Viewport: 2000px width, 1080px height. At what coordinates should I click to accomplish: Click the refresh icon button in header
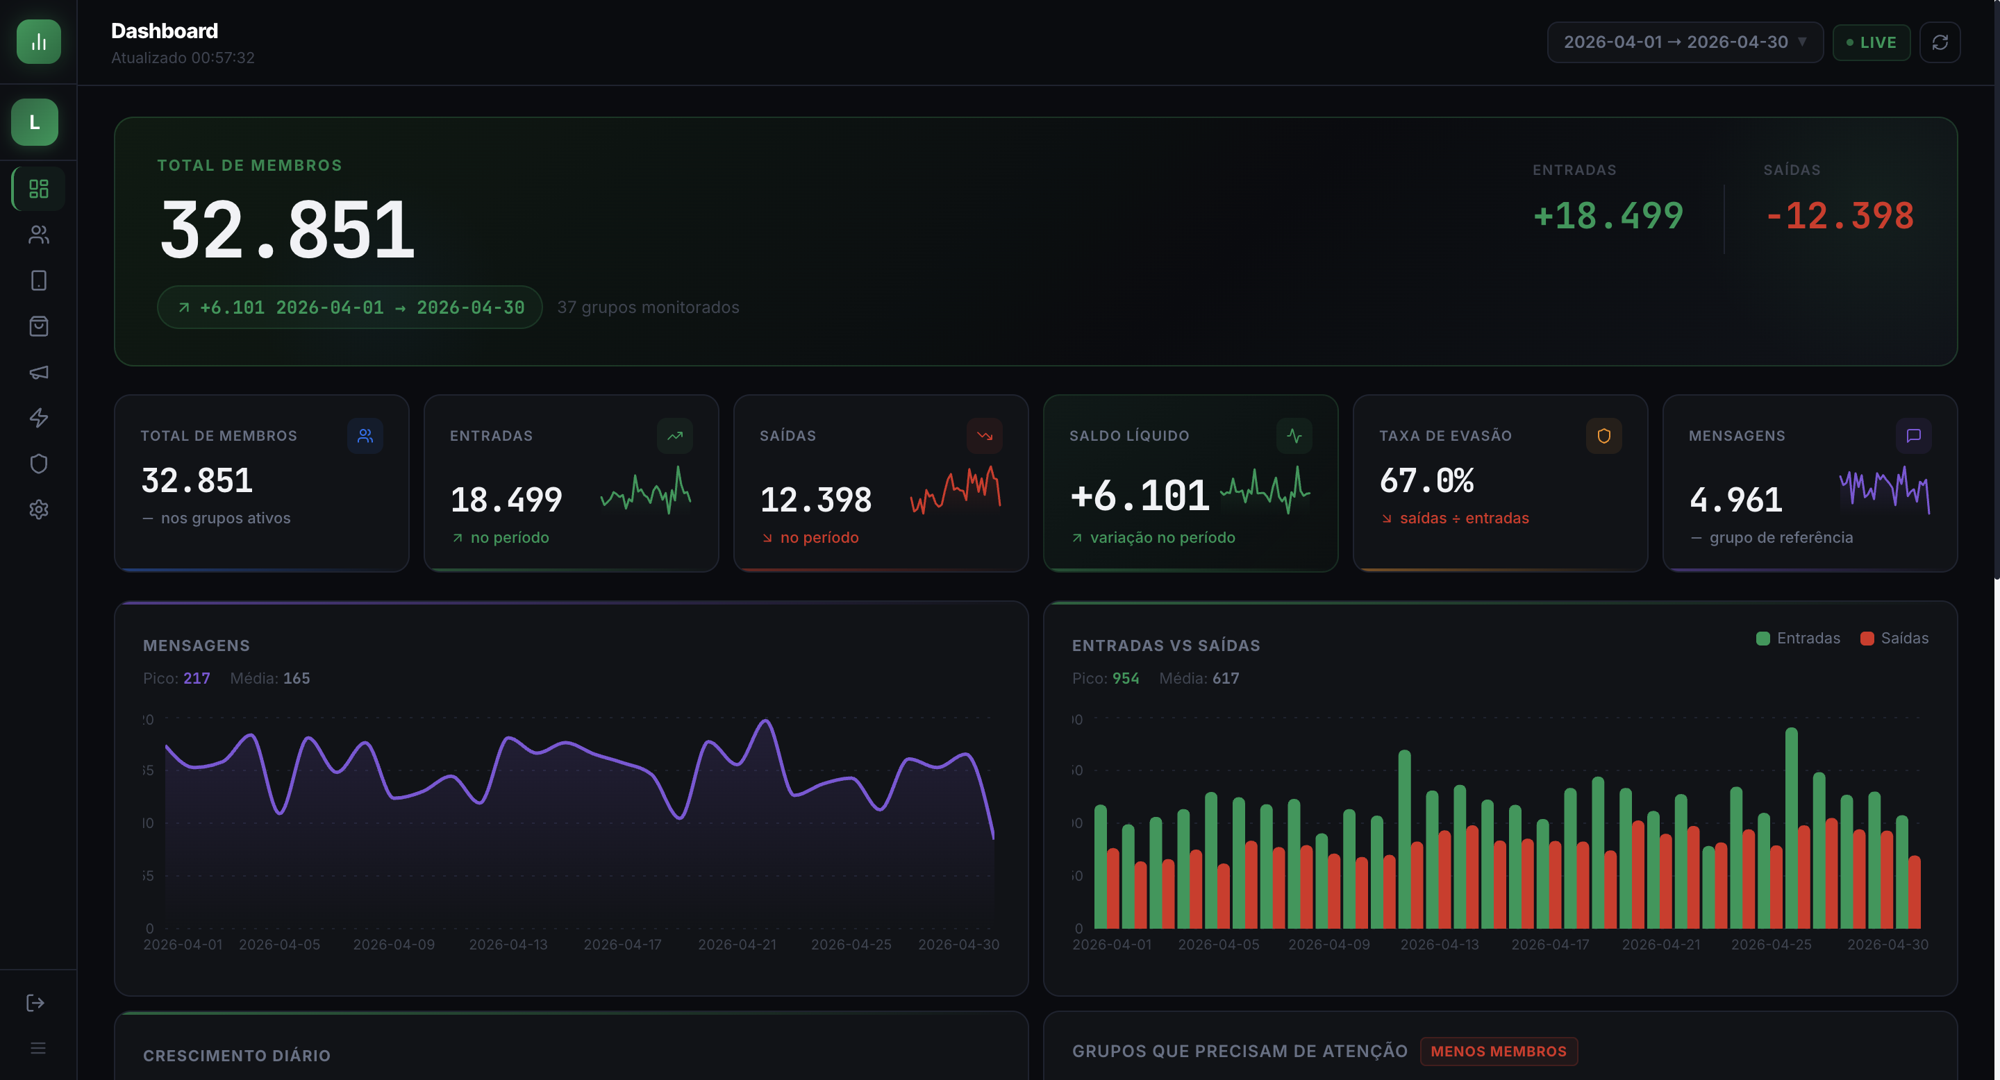[x=1940, y=42]
